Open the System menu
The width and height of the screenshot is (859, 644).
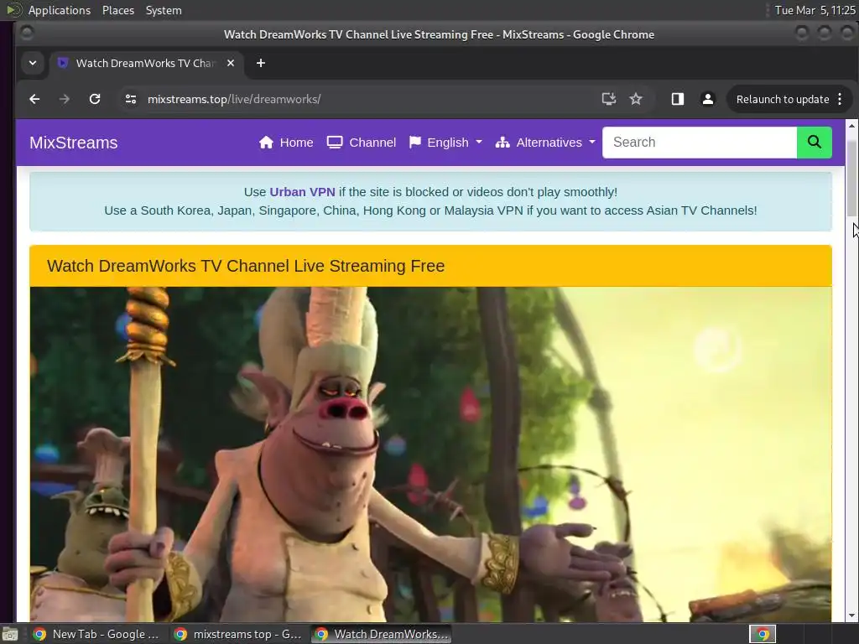[164, 10]
